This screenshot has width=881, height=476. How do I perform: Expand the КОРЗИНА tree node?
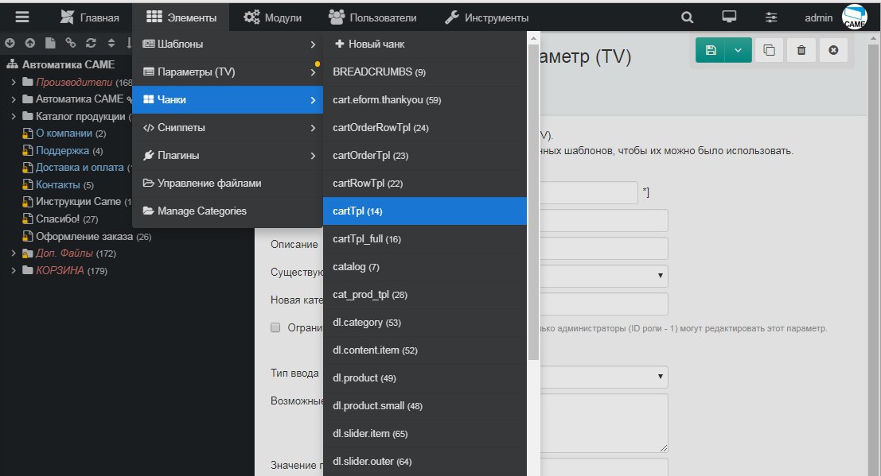14,270
